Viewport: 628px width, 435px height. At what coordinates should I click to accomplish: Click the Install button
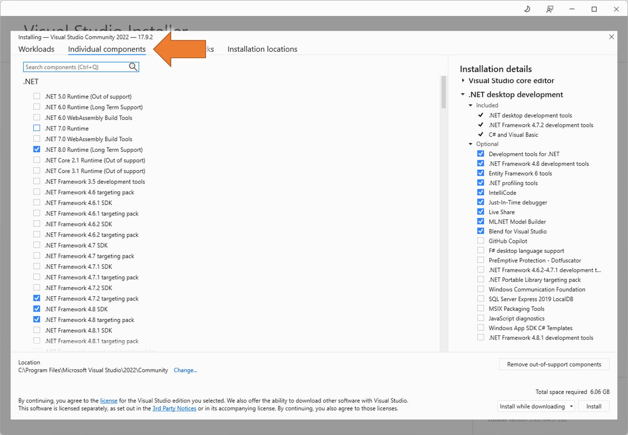(594, 406)
